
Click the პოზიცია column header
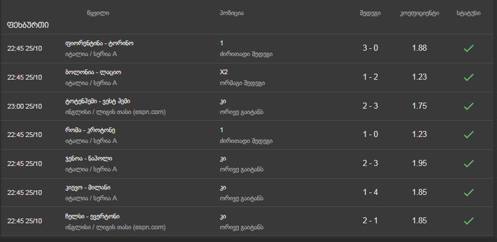tap(232, 13)
